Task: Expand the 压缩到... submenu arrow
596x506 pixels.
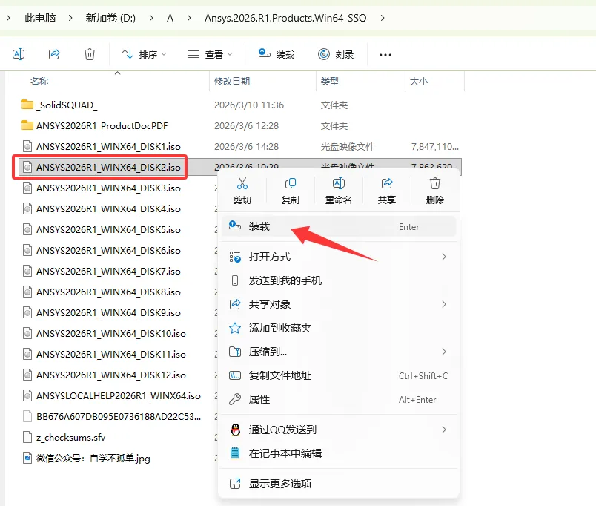Action: point(443,352)
